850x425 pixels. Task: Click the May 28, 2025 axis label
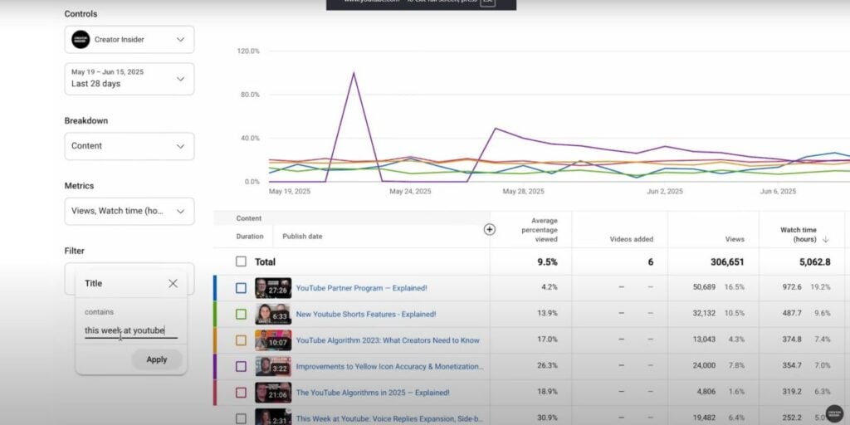point(523,192)
